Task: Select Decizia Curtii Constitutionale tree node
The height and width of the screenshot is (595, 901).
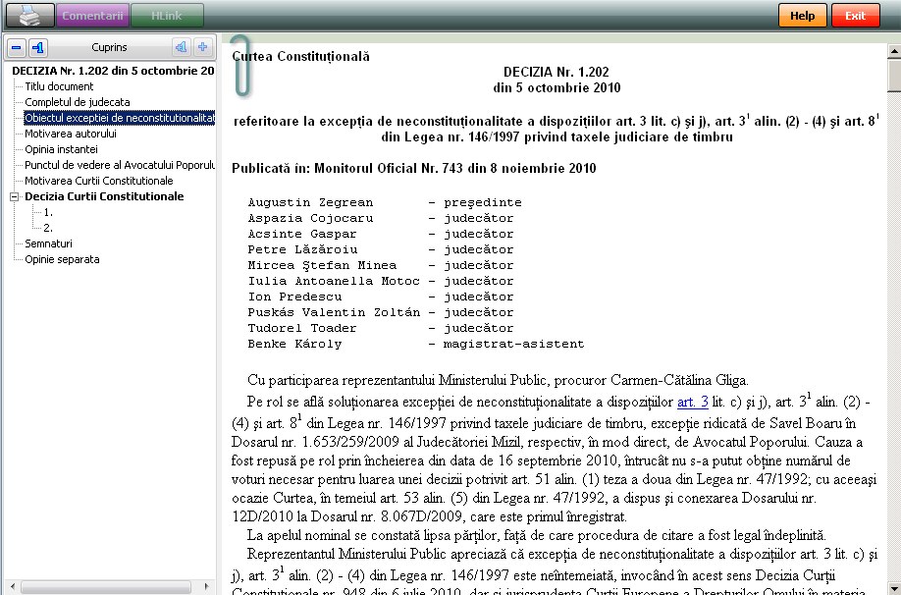Action: [104, 196]
